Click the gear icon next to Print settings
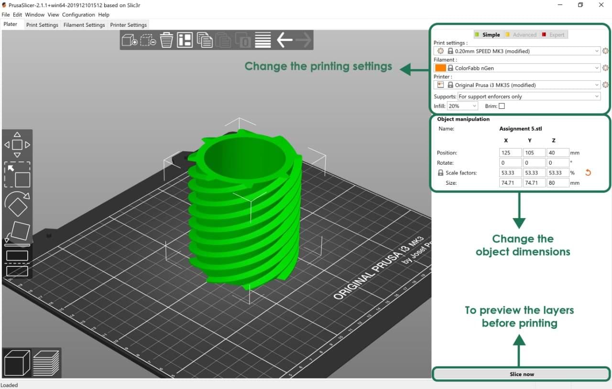Screen dimensions: 612x389 (605, 51)
